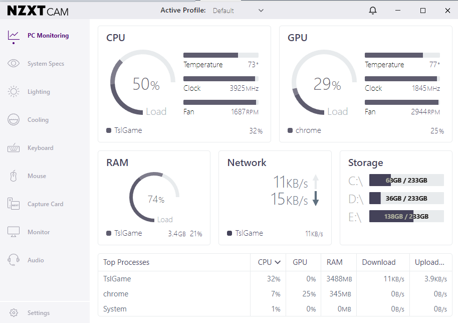The image size is (458, 323).
Task: Sort processes by RAM column
Action: point(334,262)
